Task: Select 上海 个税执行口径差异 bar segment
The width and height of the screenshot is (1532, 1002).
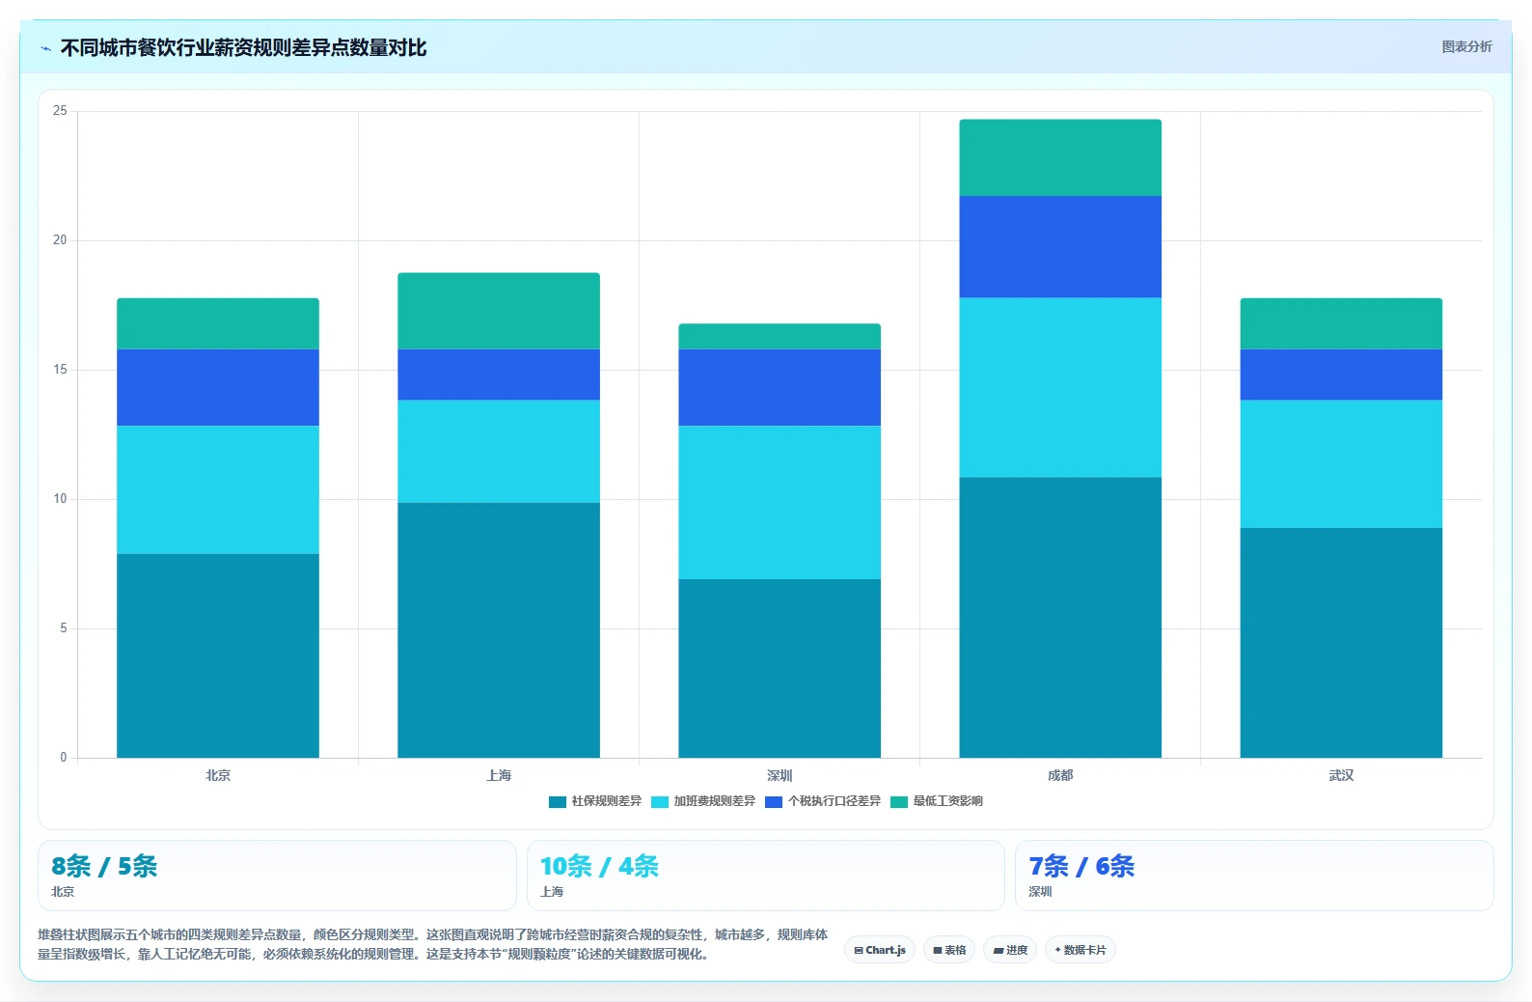Action: pos(499,375)
